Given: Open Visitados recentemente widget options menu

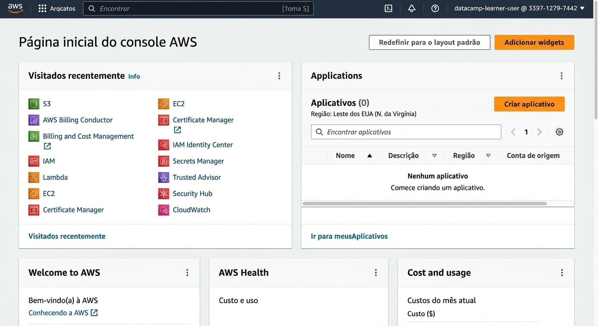Looking at the screenshot, I should point(279,76).
